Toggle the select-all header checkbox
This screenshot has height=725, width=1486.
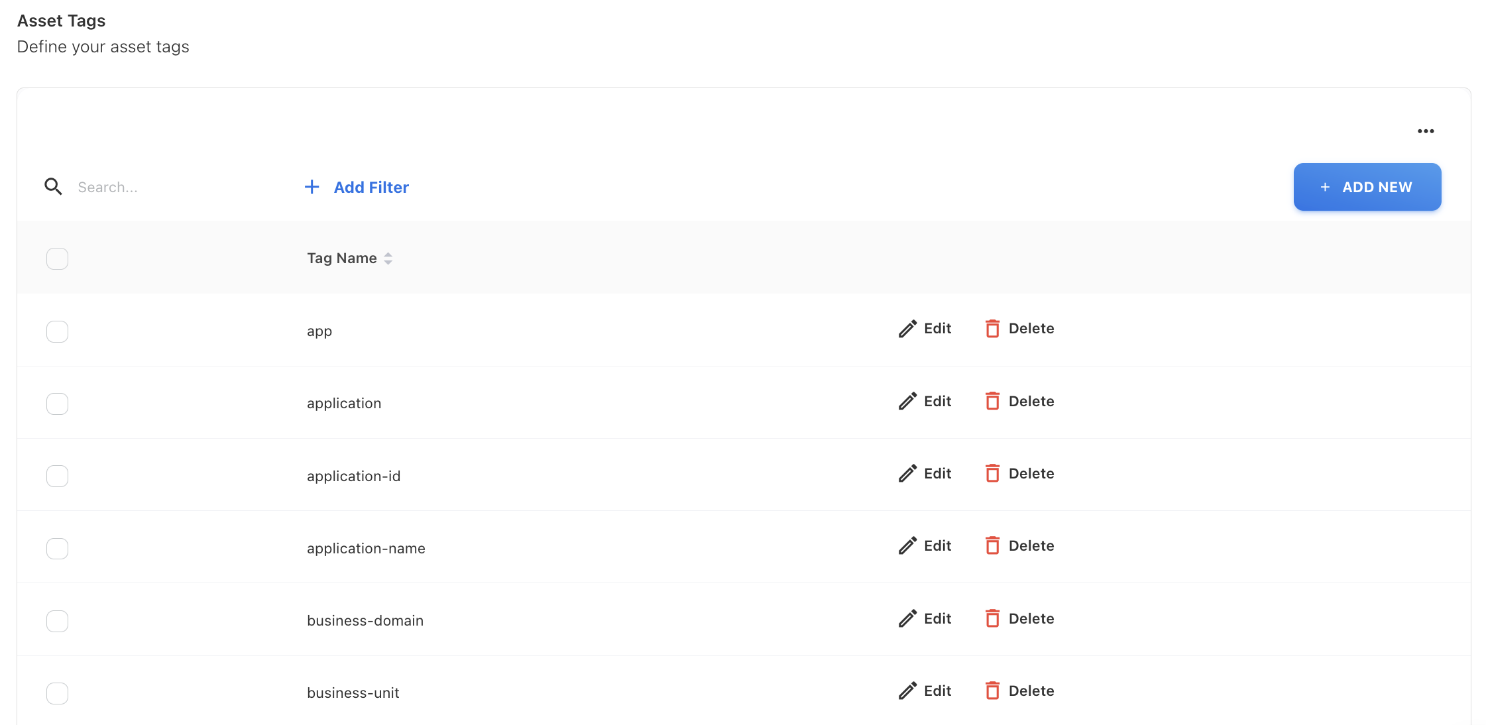[57, 258]
